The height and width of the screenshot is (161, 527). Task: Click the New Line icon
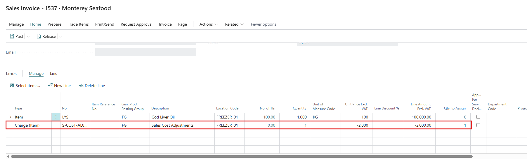point(50,85)
